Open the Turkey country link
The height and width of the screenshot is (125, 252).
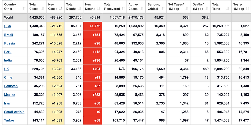[x=9, y=120]
